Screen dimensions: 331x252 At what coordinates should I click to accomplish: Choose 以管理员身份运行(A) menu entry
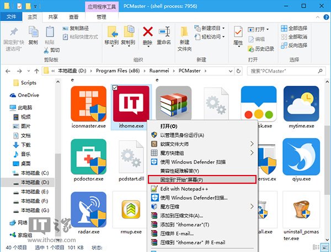(x=202, y=135)
